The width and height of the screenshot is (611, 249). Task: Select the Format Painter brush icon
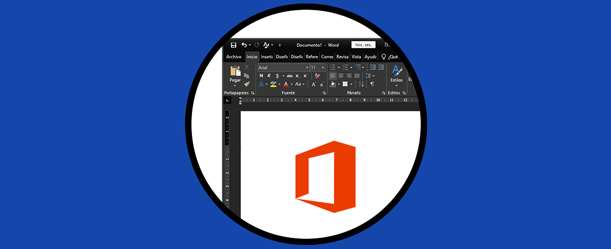[x=247, y=84]
